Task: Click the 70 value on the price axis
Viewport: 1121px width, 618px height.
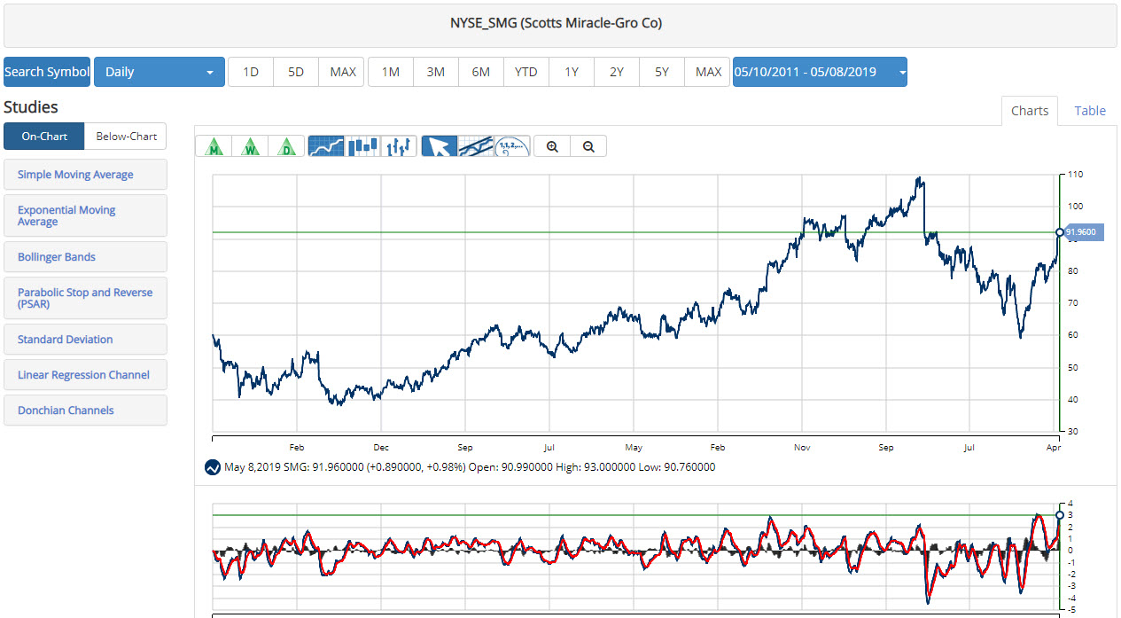Action: coord(1073,303)
